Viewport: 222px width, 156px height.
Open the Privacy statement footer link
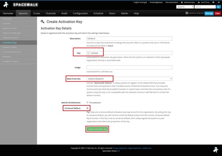[x=120, y=148]
